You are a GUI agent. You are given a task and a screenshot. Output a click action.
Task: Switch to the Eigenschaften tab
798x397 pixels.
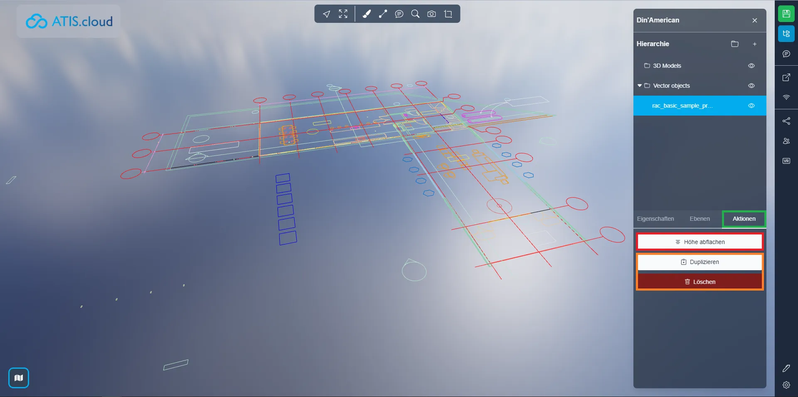[x=655, y=219]
